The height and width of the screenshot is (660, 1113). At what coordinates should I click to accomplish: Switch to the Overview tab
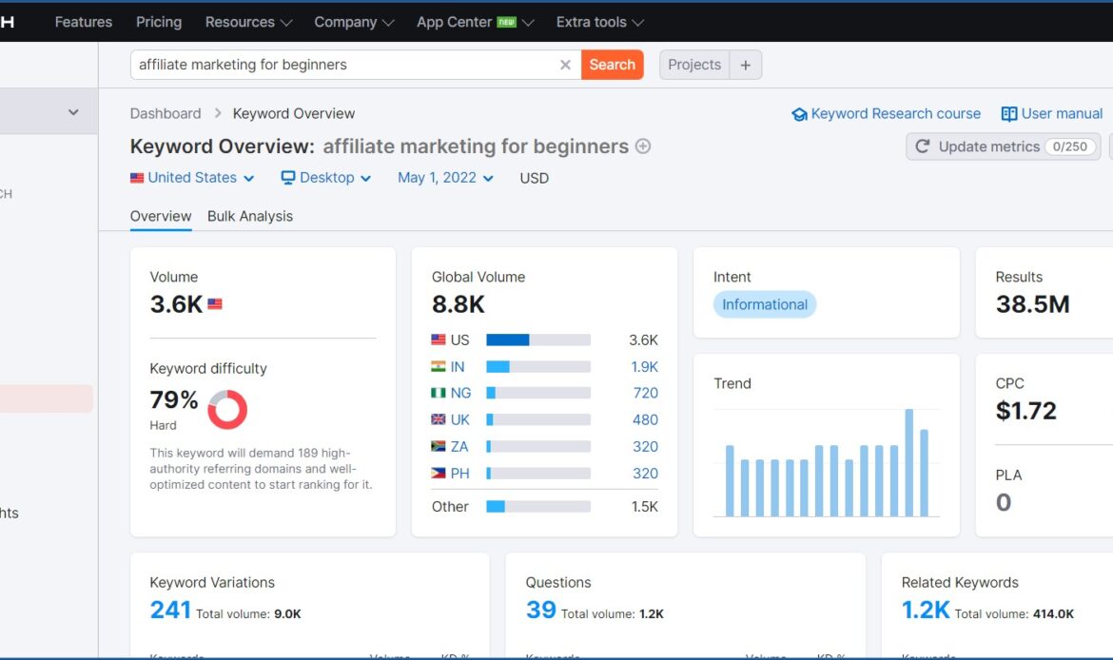tap(161, 217)
